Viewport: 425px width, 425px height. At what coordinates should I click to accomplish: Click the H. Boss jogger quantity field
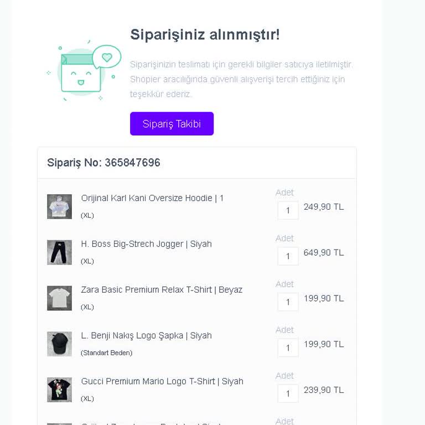click(x=288, y=256)
